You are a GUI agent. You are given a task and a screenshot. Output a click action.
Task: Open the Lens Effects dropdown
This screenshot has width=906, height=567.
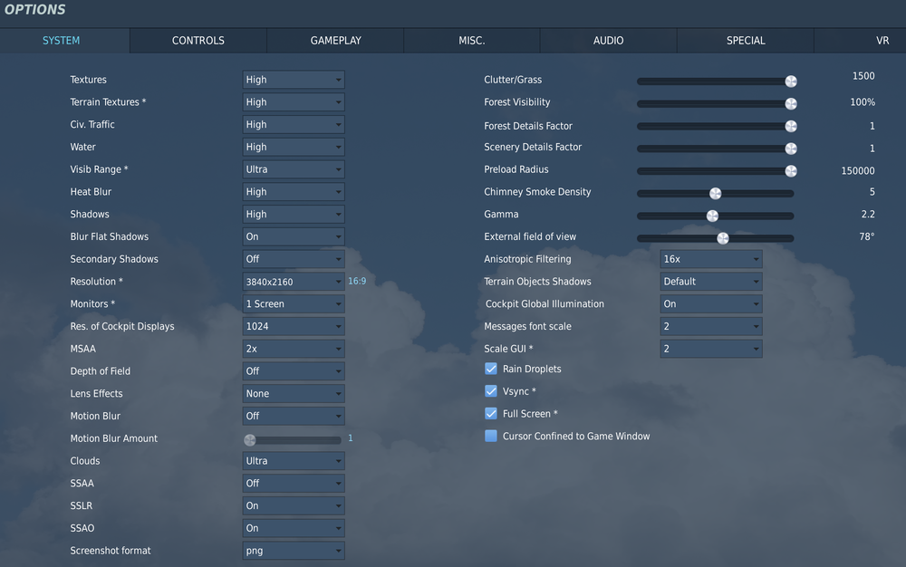[x=294, y=394]
